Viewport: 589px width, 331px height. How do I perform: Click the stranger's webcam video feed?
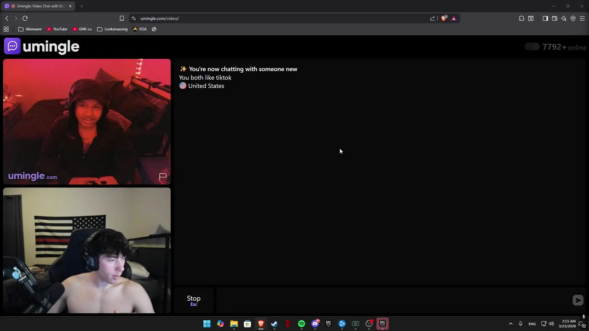(87, 121)
